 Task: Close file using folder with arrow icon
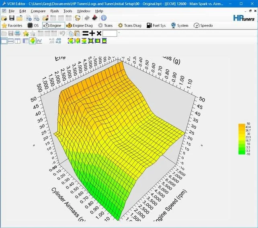(19, 18)
